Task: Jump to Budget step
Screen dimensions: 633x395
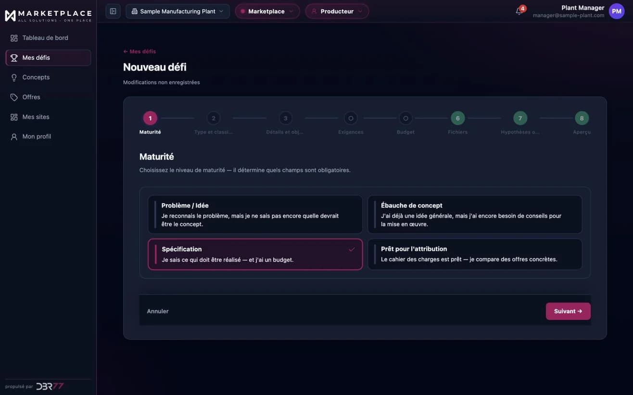Action: [x=405, y=118]
